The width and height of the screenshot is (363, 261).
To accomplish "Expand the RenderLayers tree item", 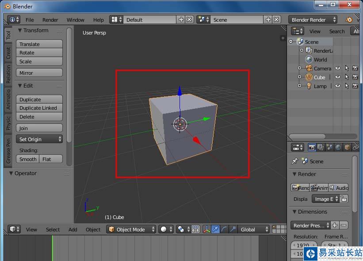I will click(x=302, y=50).
